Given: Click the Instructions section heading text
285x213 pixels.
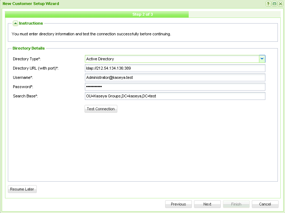Looking at the screenshot, I should pyautogui.click(x=31, y=23).
